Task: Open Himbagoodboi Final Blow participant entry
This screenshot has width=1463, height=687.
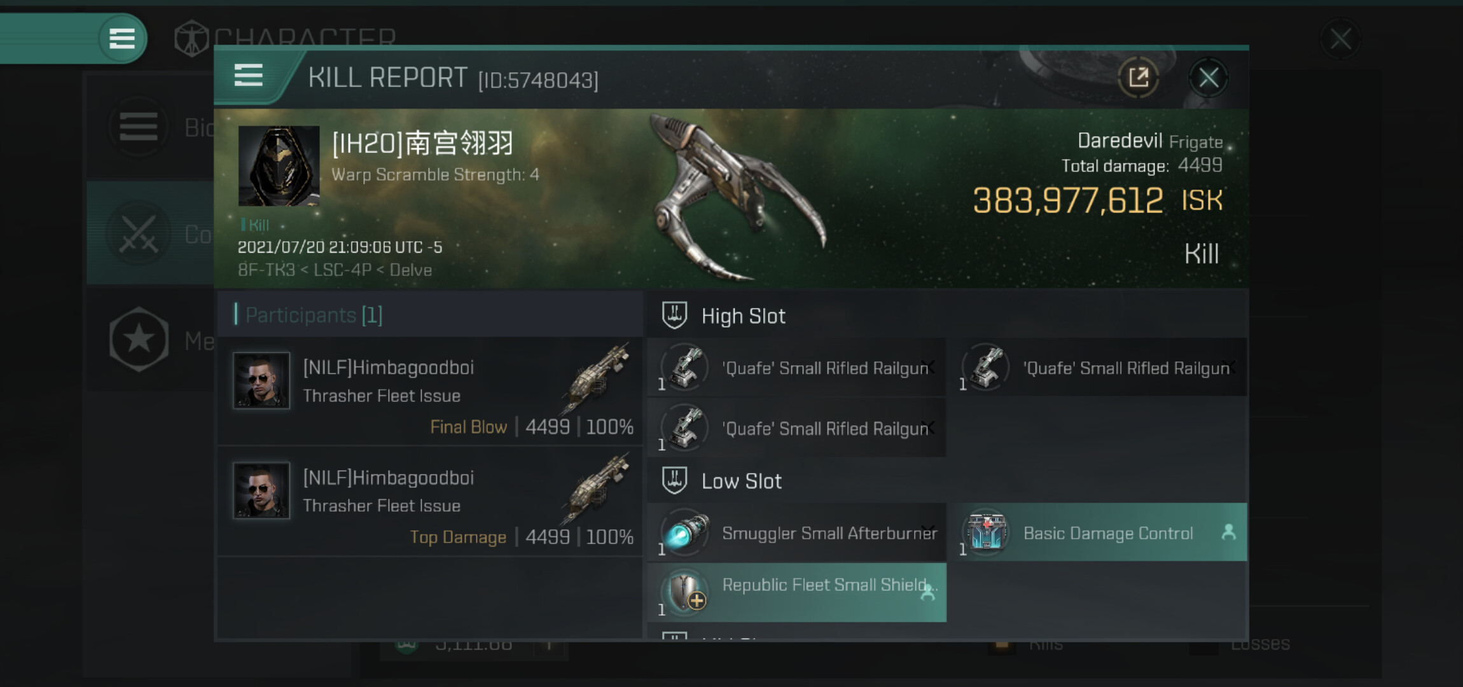Action: pyautogui.click(x=430, y=391)
